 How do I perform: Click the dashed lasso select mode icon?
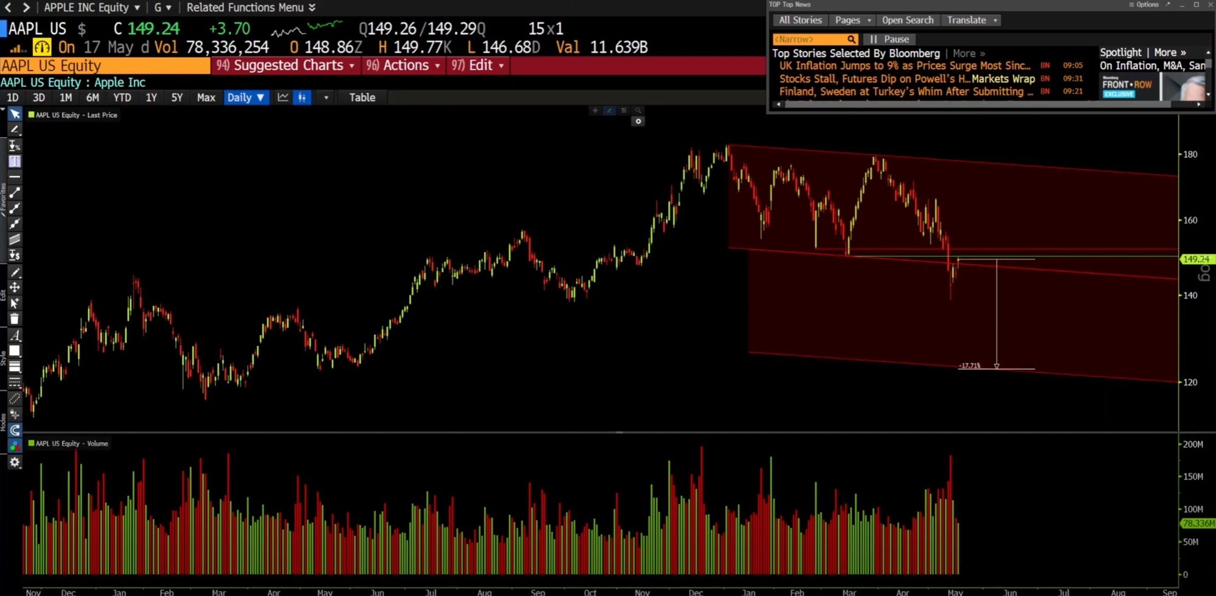pyautogui.click(x=15, y=399)
